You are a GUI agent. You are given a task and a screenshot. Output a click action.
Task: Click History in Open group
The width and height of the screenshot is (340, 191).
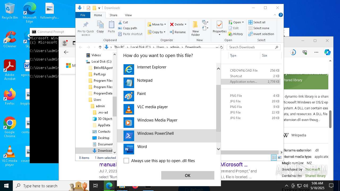coord(236,34)
